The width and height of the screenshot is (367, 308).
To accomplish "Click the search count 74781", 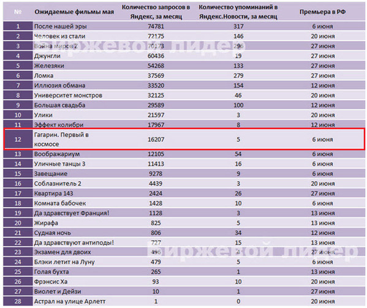I will (156, 26).
